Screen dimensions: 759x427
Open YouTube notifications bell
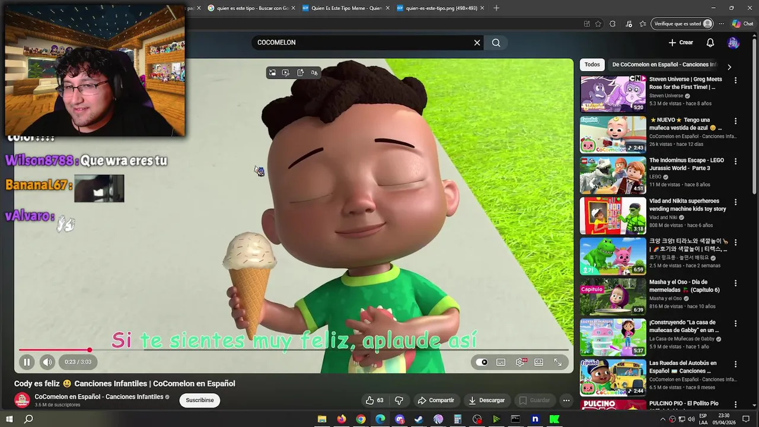coord(710,43)
